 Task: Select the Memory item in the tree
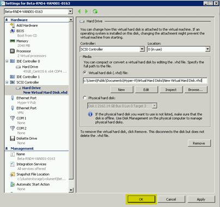click(x=22, y=41)
